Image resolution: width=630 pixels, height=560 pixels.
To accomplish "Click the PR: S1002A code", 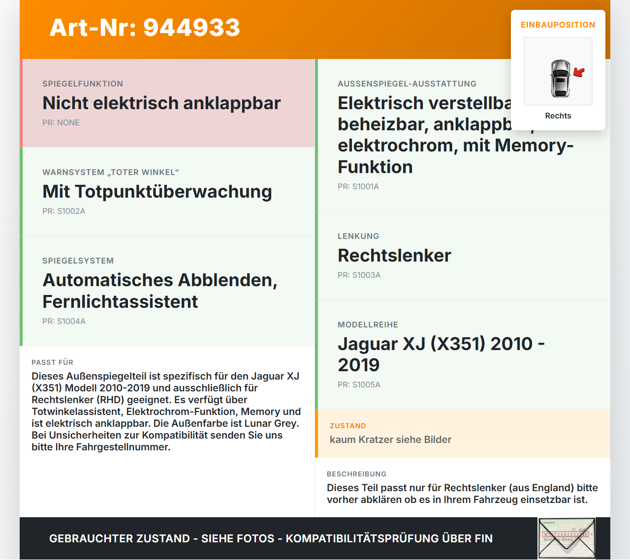I will (x=64, y=211).
